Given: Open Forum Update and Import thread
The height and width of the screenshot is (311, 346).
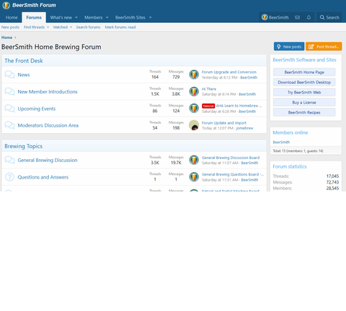Looking at the screenshot, I should point(224,123).
